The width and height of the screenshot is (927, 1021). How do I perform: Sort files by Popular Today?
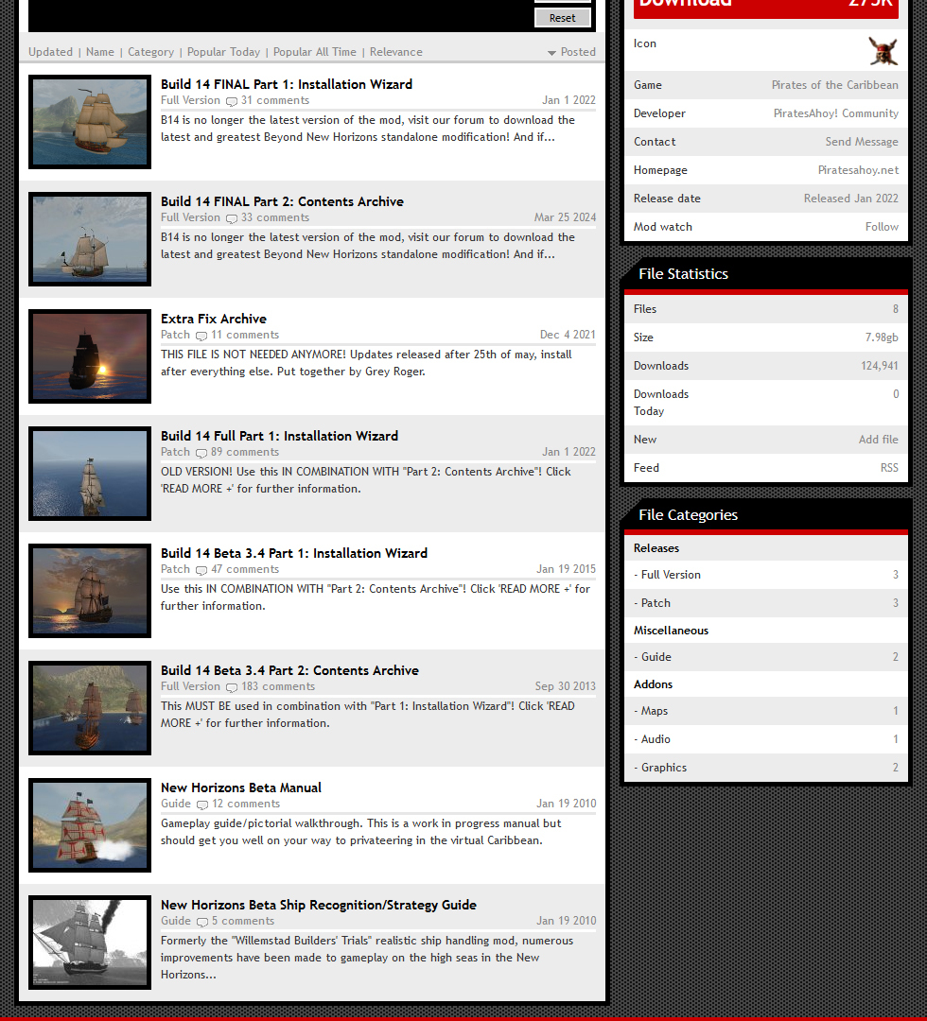[223, 52]
